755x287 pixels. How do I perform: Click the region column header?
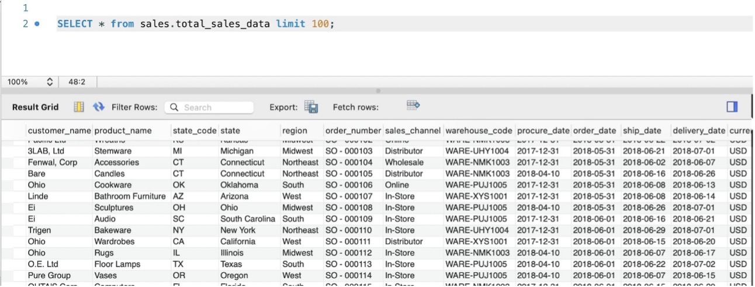[295, 130]
